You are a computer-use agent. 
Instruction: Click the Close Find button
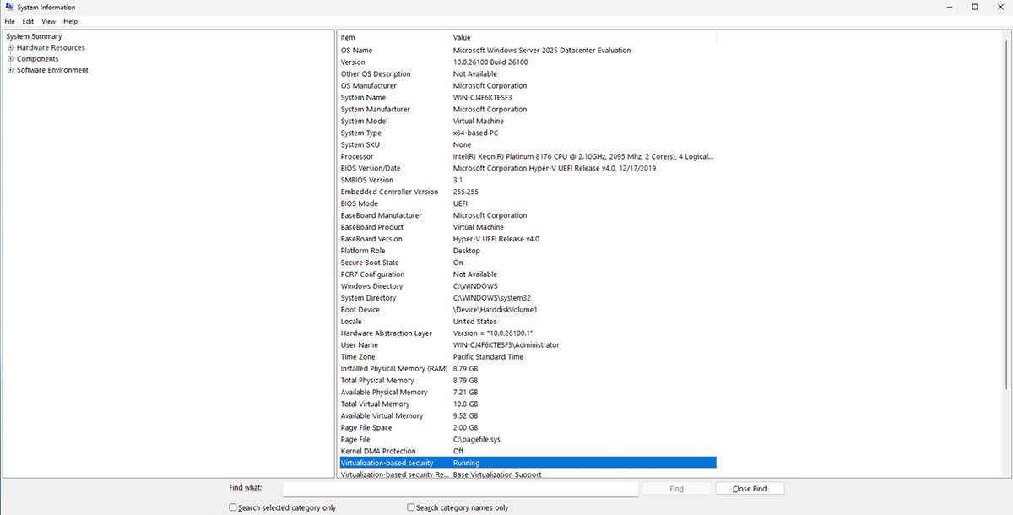click(749, 488)
